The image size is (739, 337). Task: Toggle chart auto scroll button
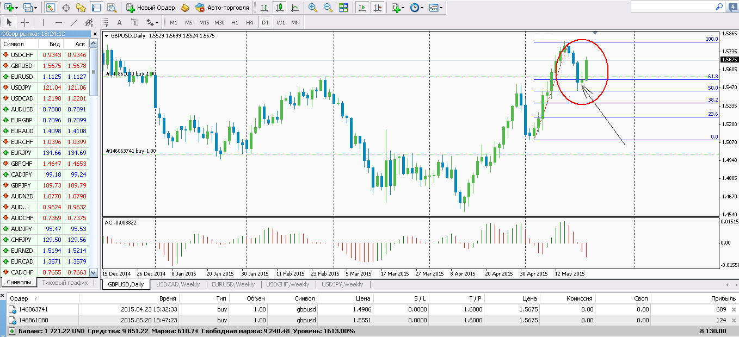pyautogui.click(x=362, y=8)
